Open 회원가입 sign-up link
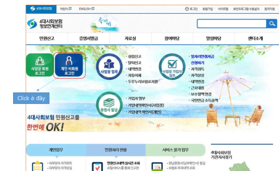Screen dimensions: 279x171 pos(208,9)
